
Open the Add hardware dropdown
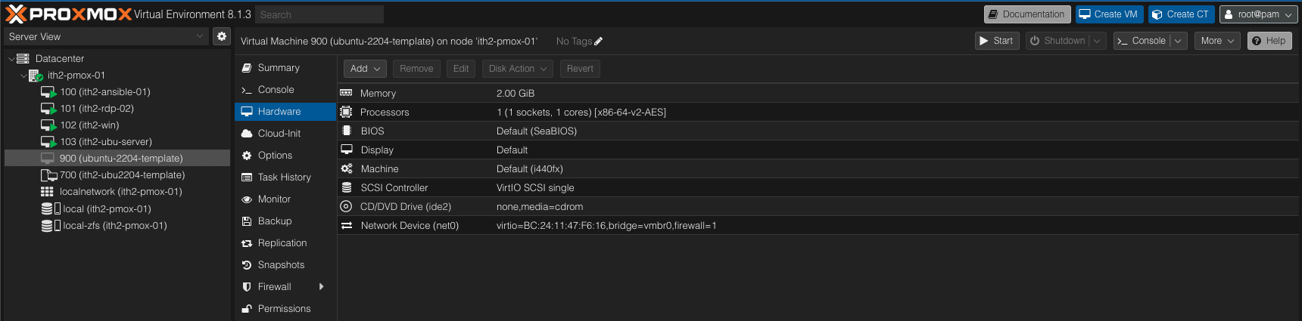(365, 69)
